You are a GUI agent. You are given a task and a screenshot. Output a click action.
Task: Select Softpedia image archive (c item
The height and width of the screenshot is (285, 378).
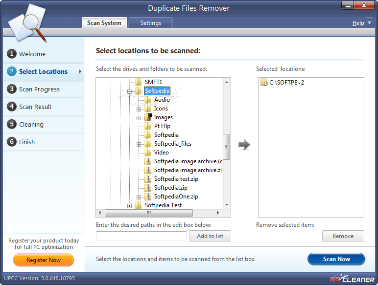(x=188, y=161)
